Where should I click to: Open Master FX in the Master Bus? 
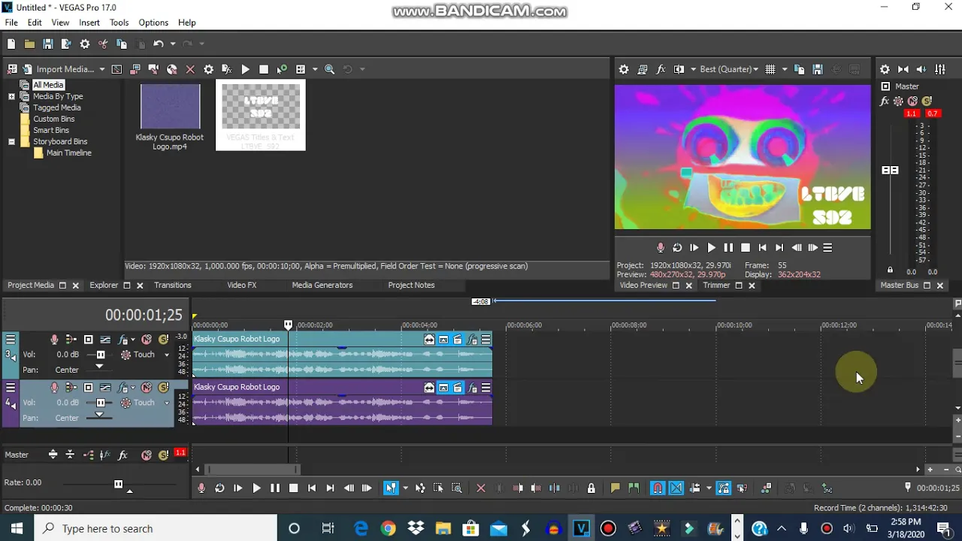[885, 101]
